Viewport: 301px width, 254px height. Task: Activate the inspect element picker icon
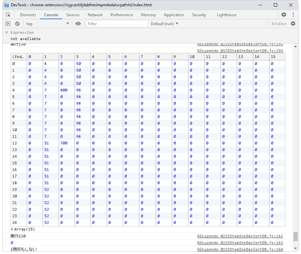(8, 15)
